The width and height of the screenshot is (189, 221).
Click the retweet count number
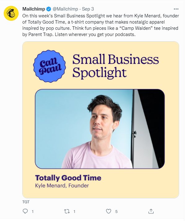click(74, 212)
